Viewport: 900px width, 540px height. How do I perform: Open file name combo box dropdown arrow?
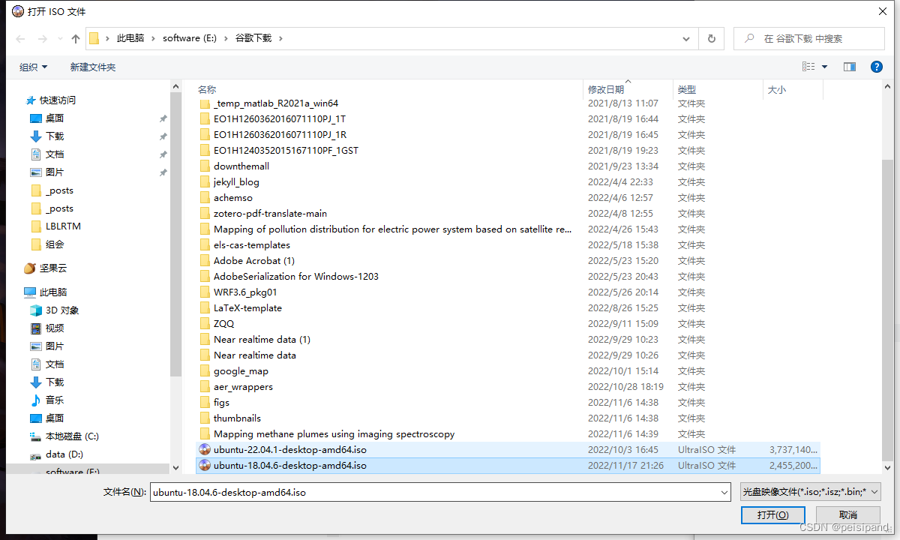(724, 493)
